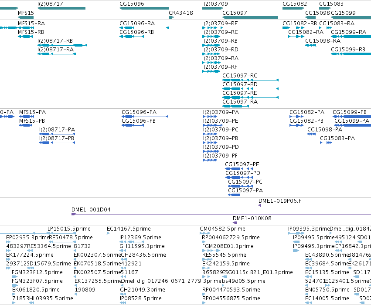The image size is (371, 305).
Task: Click EST GM04582.5prime
Action: point(205,234)
